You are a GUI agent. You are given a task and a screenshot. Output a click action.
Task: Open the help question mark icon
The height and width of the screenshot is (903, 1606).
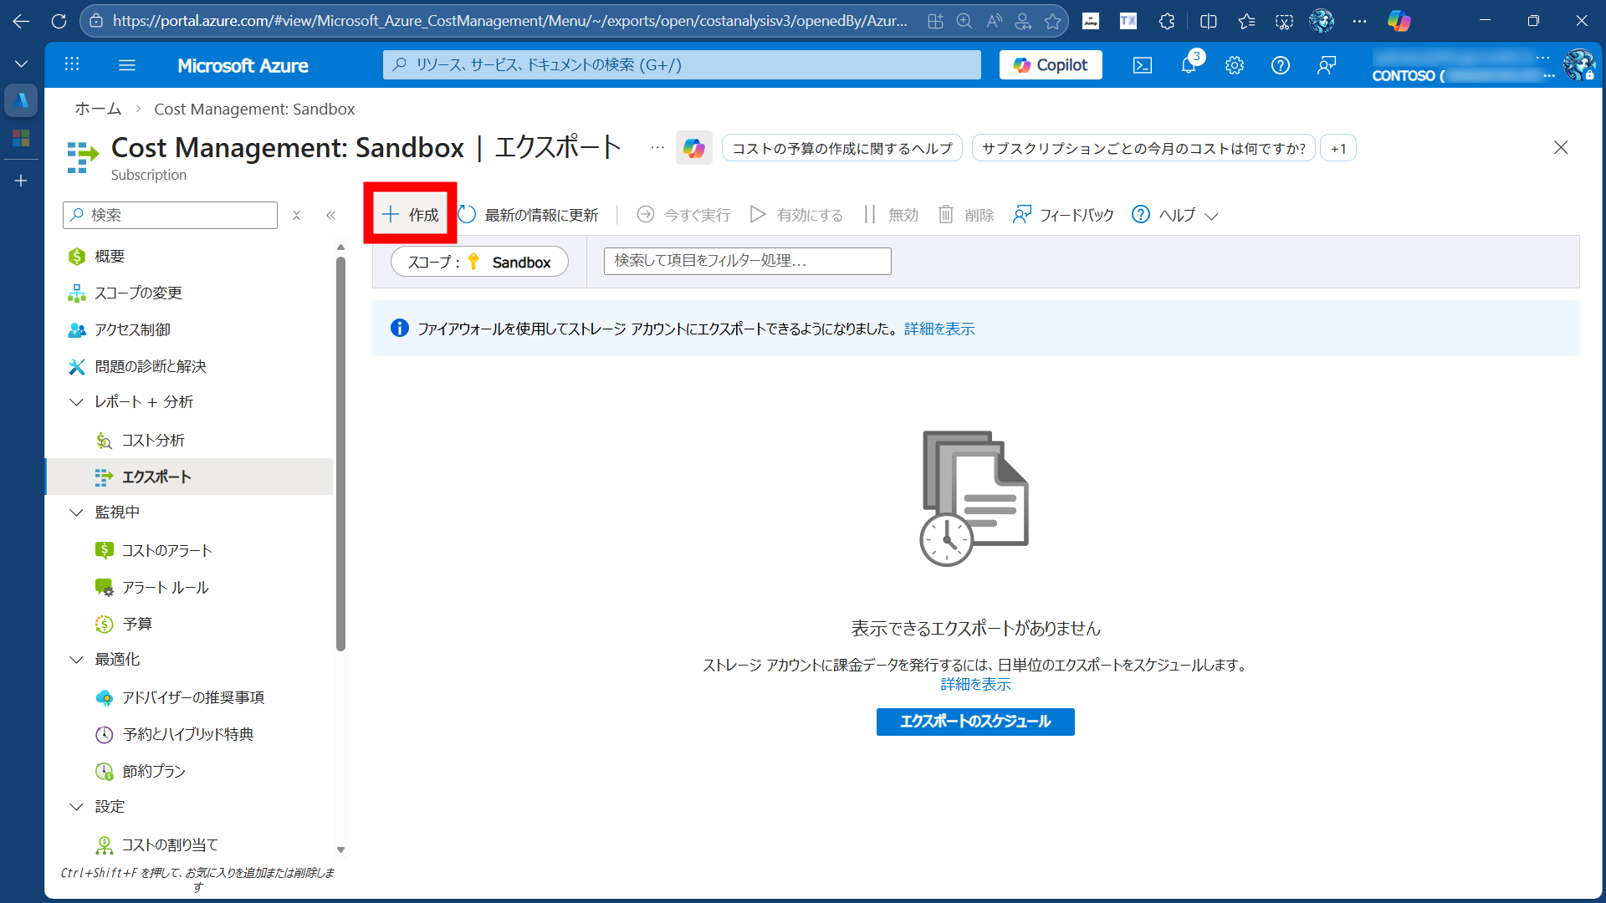tap(1280, 64)
